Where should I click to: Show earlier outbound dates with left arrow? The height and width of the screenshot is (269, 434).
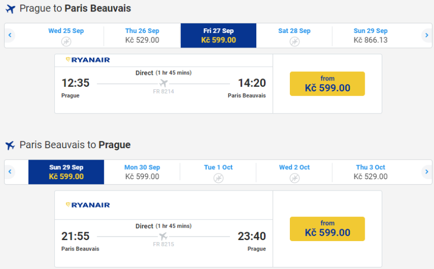point(10,35)
